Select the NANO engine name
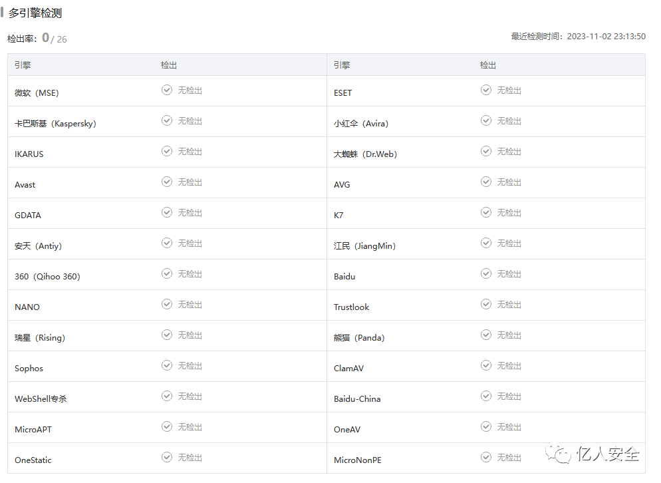661x483 pixels. pos(27,307)
